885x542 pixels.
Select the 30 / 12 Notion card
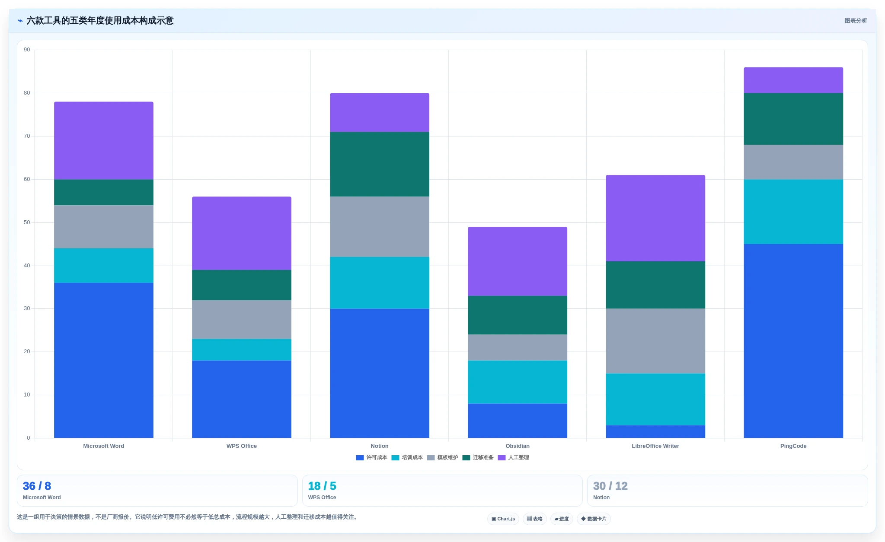point(728,491)
